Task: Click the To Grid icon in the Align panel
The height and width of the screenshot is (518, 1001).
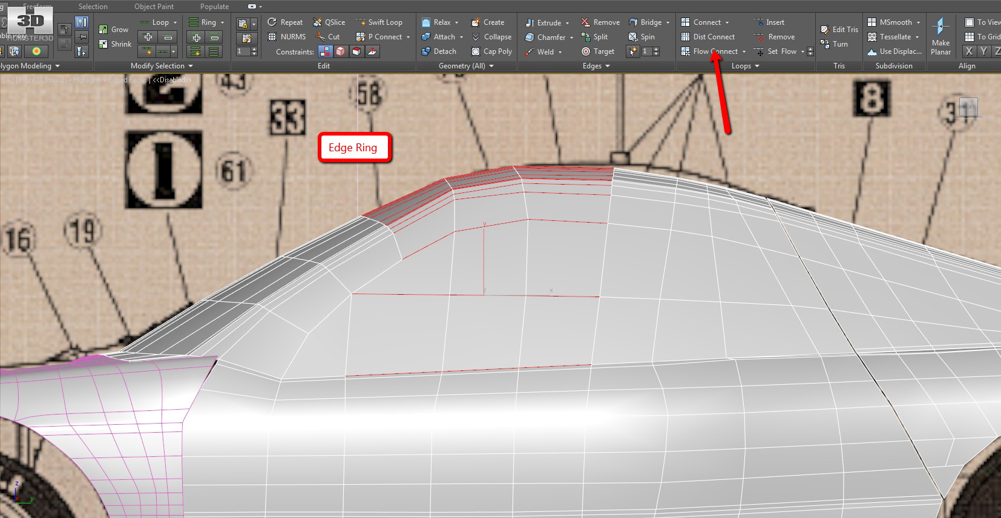Action: [x=970, y=37]
